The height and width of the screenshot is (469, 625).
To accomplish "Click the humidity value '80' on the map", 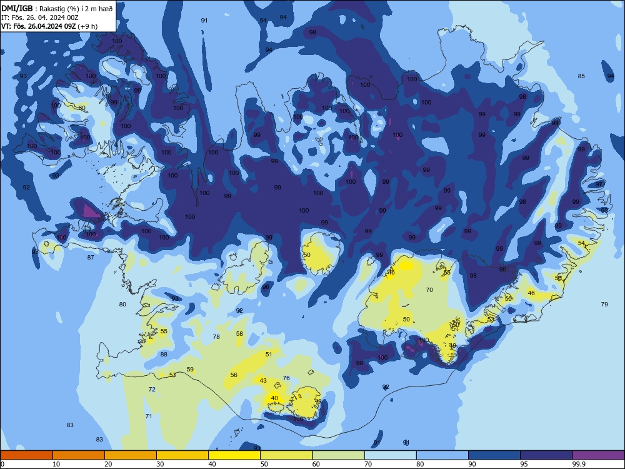I will pos(122,305).
